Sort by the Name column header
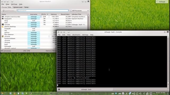The image size is (170, 95). 14,14
